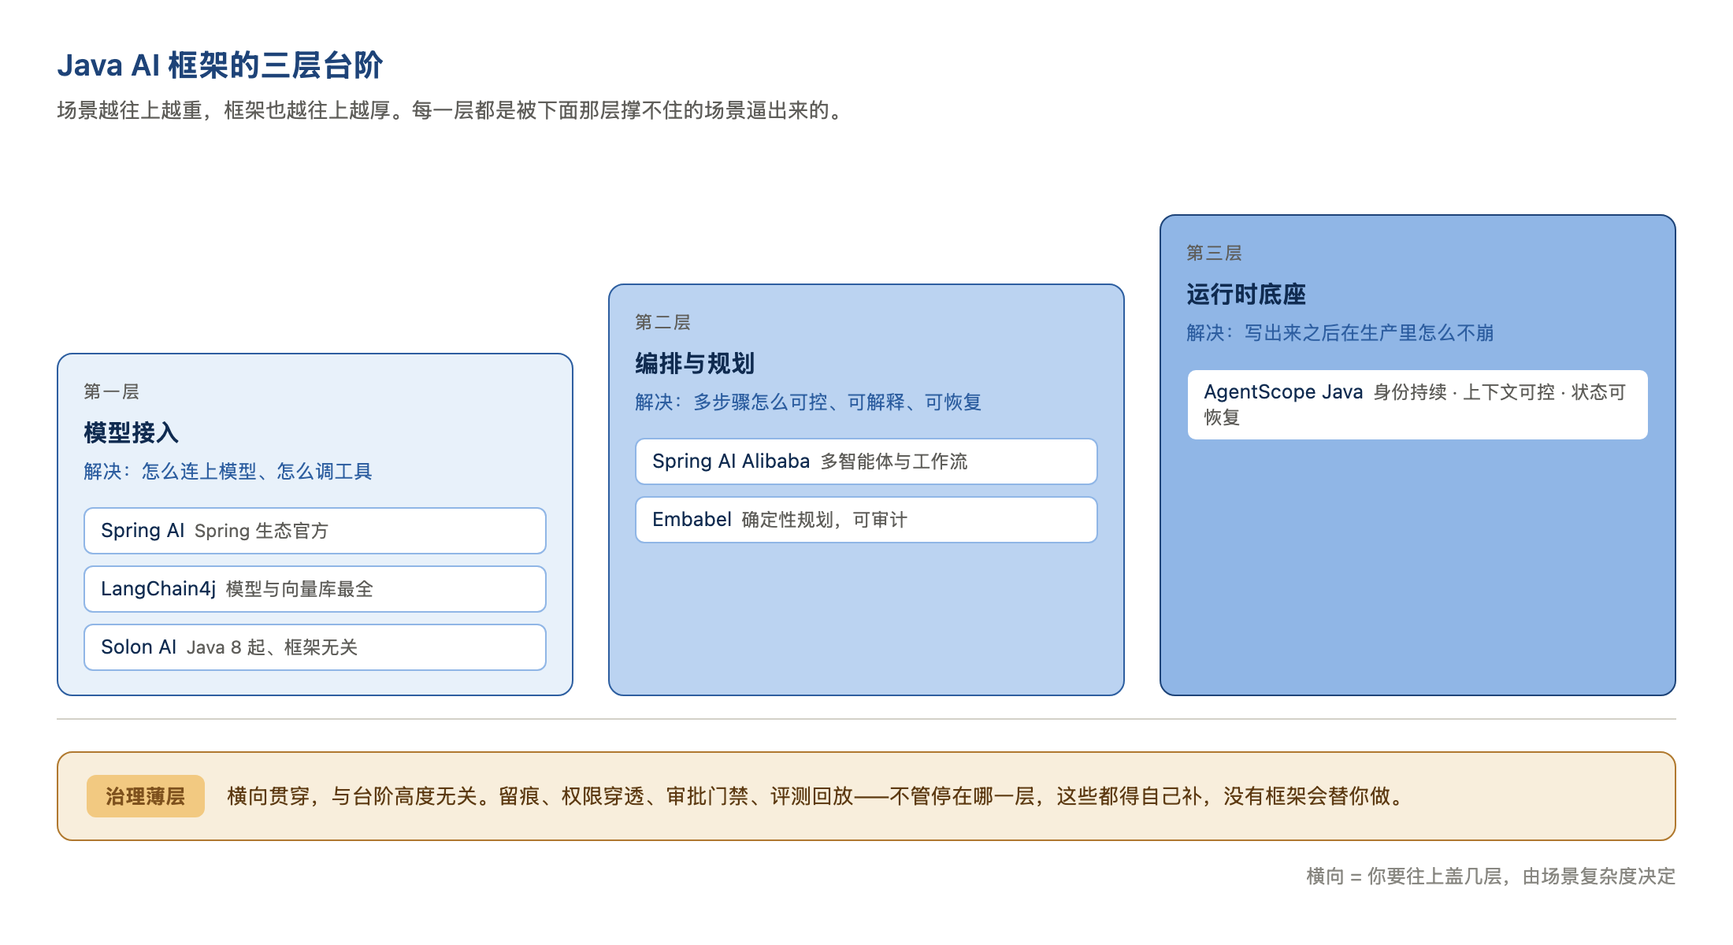
Task: Click the footnote '横向 = 你要往上盖几层'
Action: pos(1490,876)
